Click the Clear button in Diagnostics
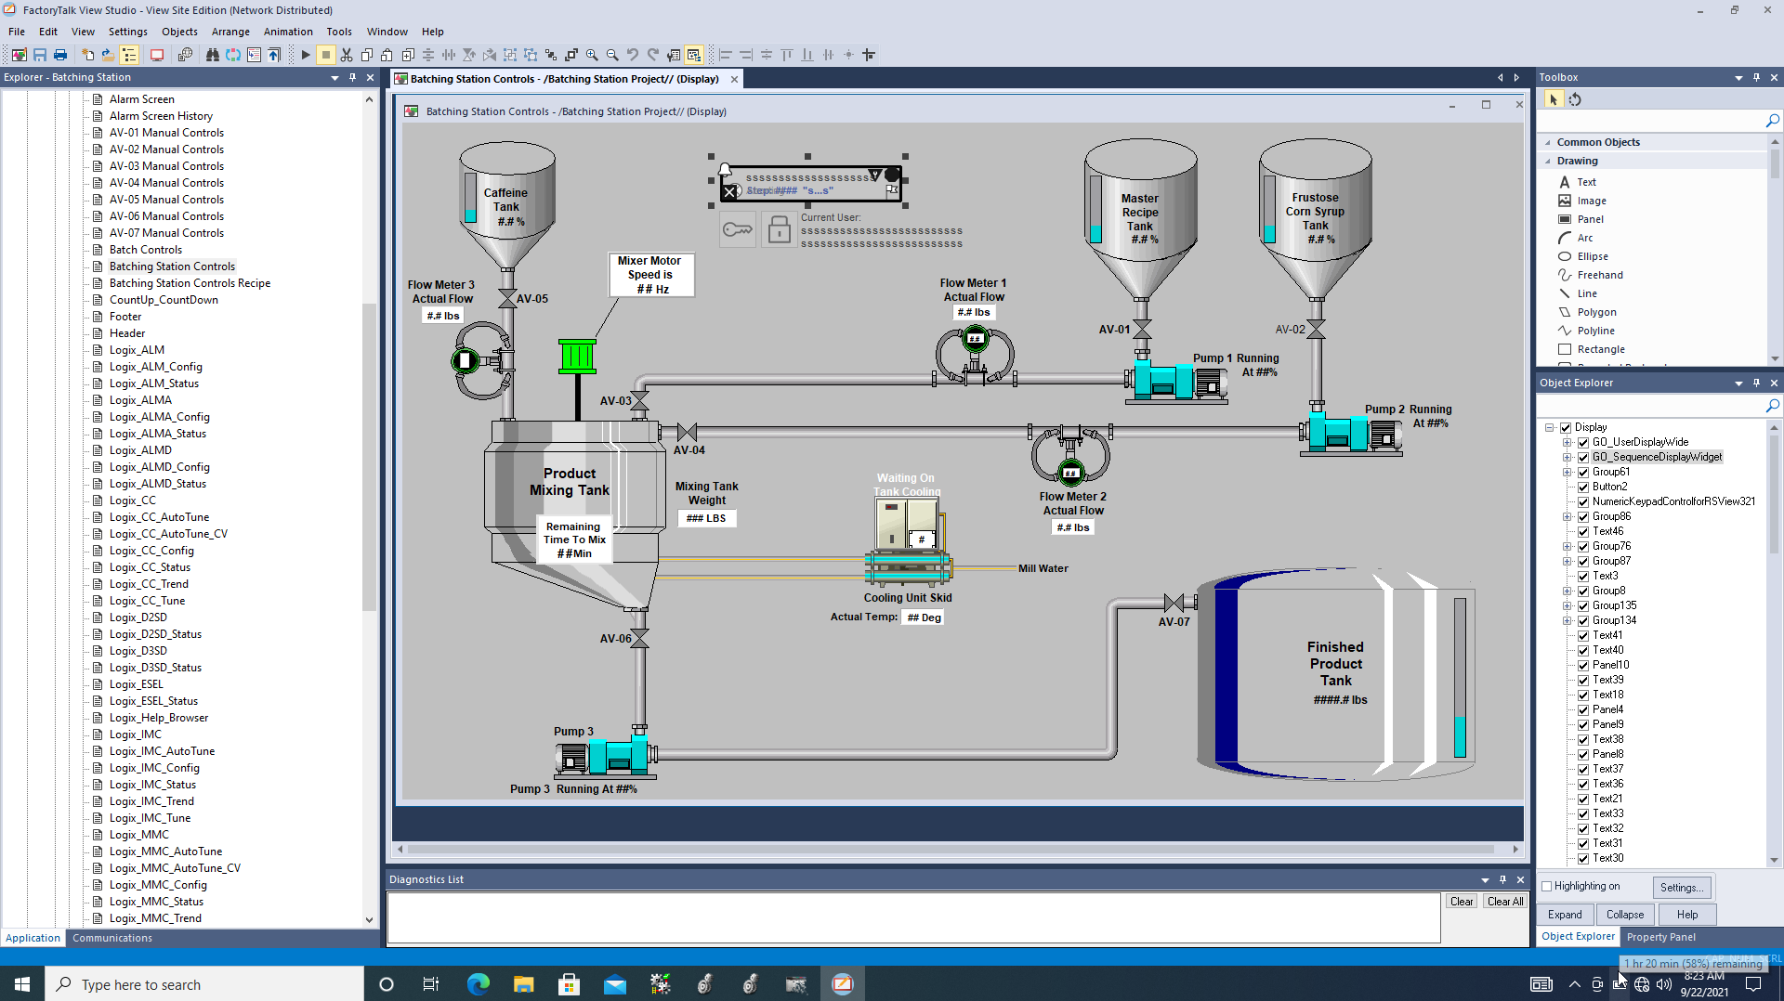This screenshot has width=1784, height=1001. (1462, 902)
